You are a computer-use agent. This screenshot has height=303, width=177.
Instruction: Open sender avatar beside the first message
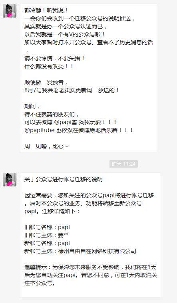[10, 11]
